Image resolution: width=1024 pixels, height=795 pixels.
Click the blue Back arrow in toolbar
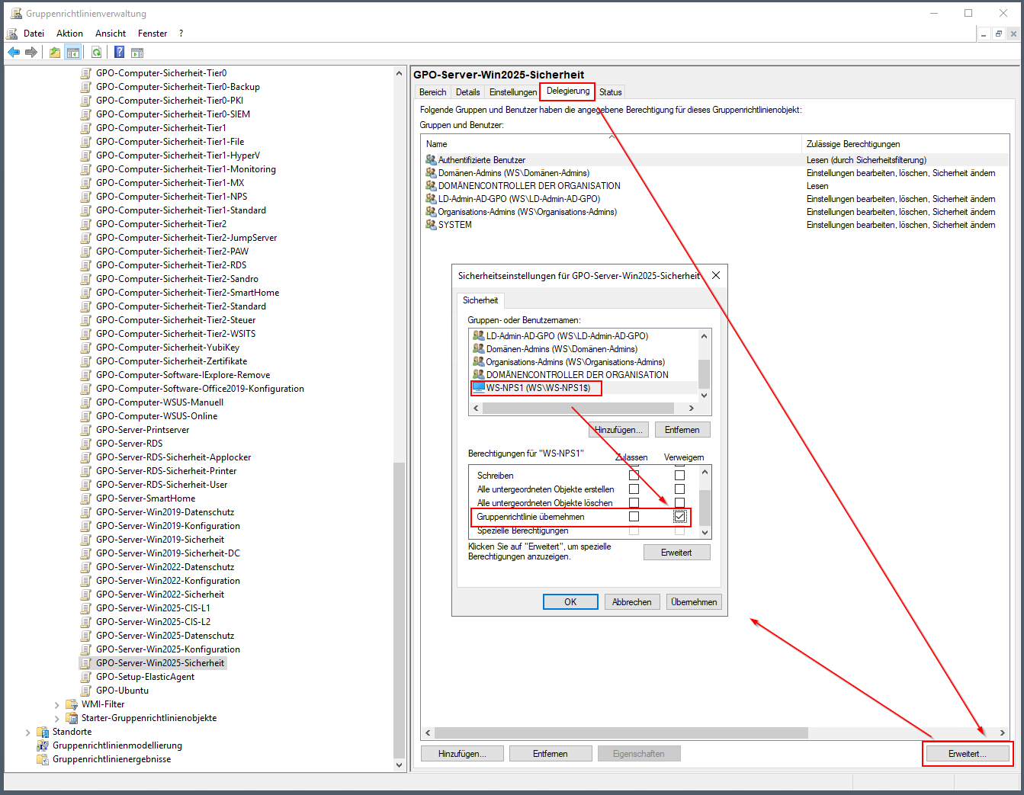tap(14, 52)
